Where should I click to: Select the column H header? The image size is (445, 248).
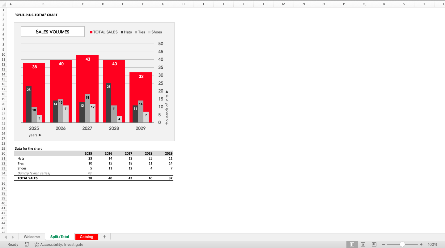[183, 4]
